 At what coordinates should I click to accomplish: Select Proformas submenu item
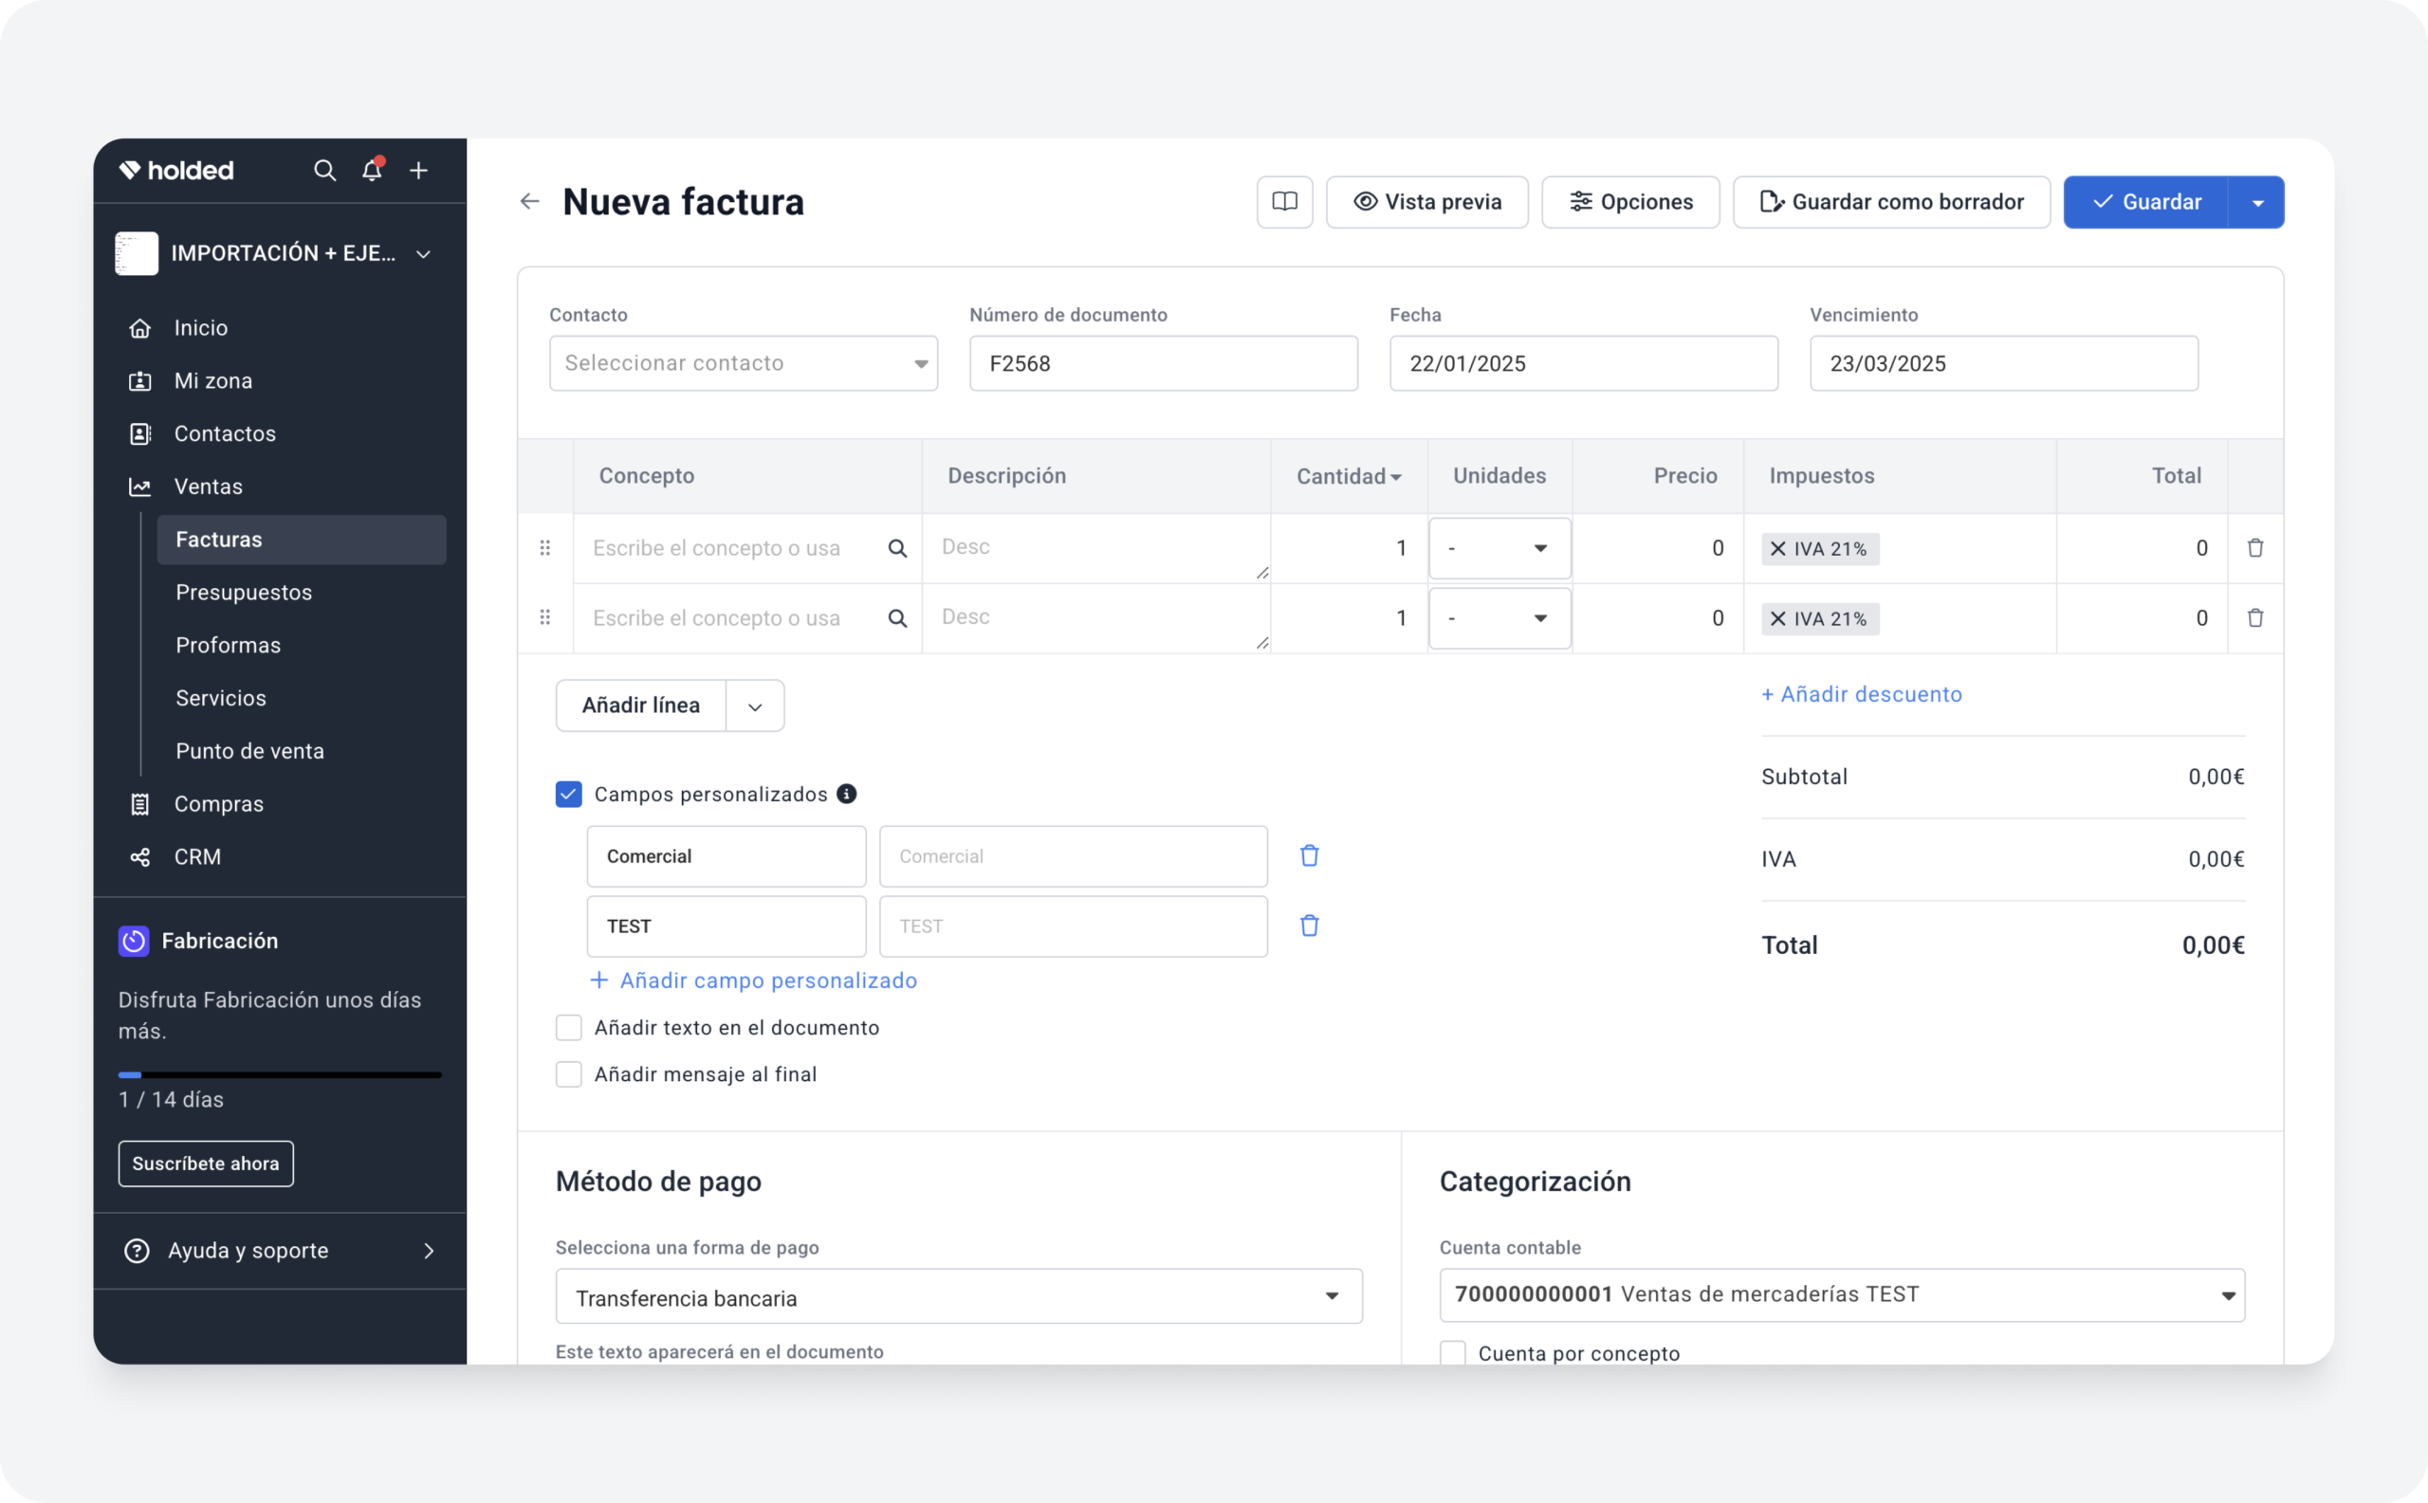click(x=228, y=645)
